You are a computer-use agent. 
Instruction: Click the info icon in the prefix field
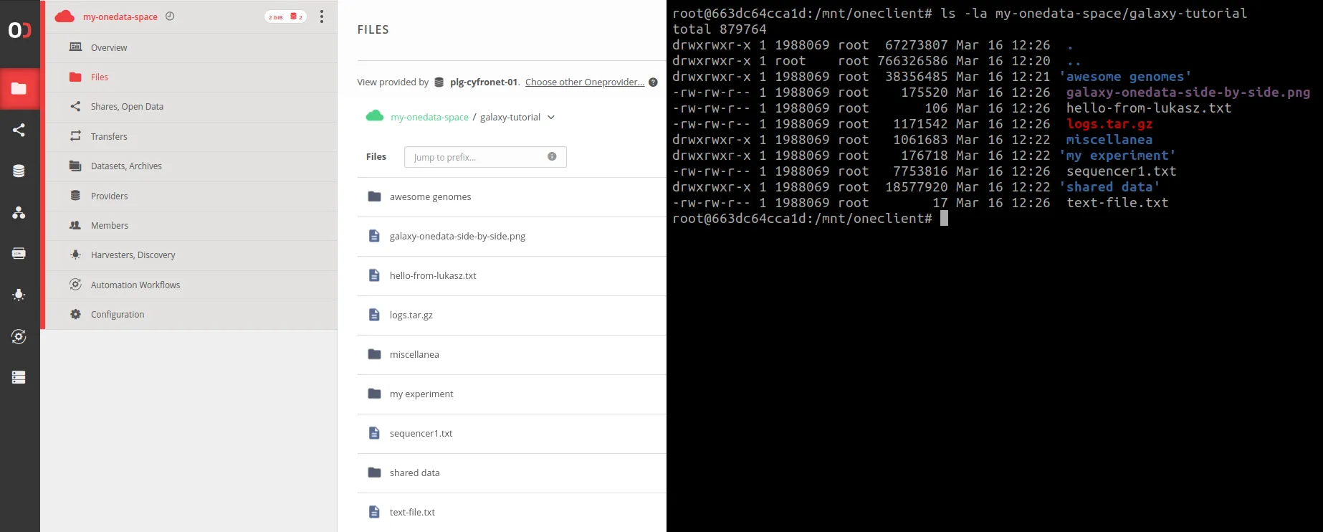pyautogui.click(x=552, y=156)
